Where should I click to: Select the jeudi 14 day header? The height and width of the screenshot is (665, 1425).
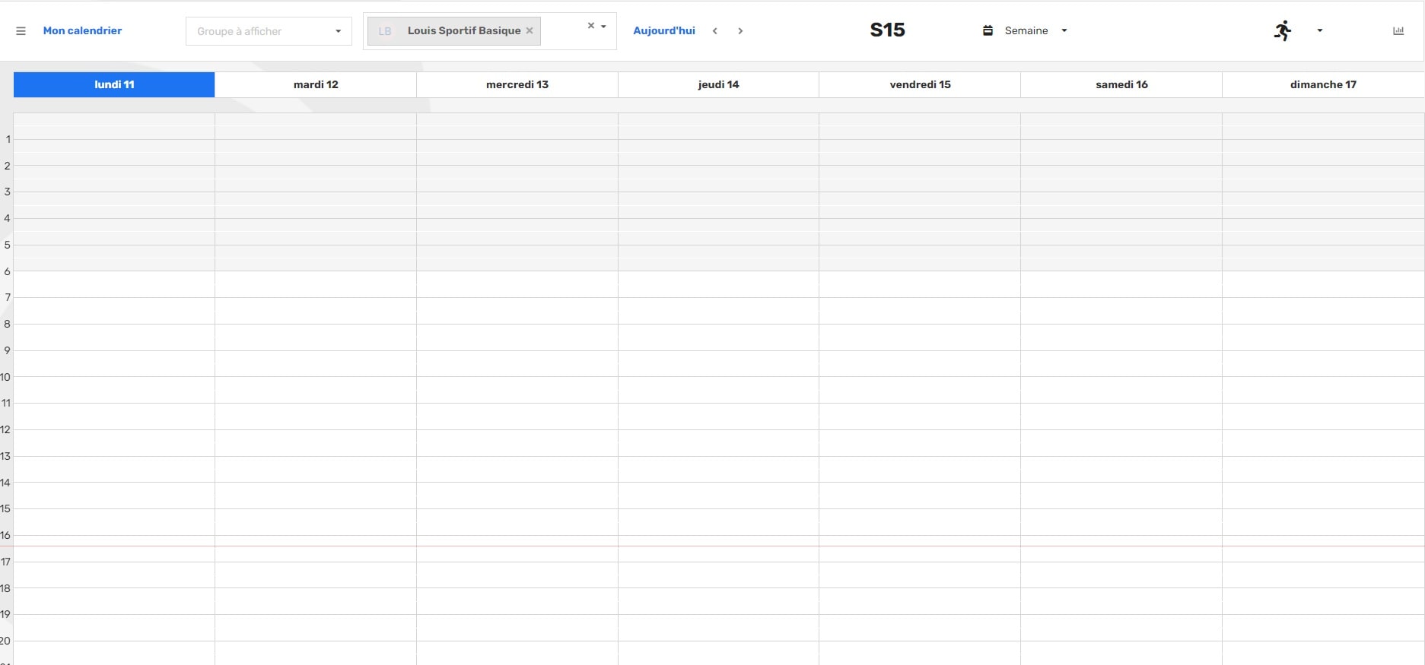click(x=718, y=84)
